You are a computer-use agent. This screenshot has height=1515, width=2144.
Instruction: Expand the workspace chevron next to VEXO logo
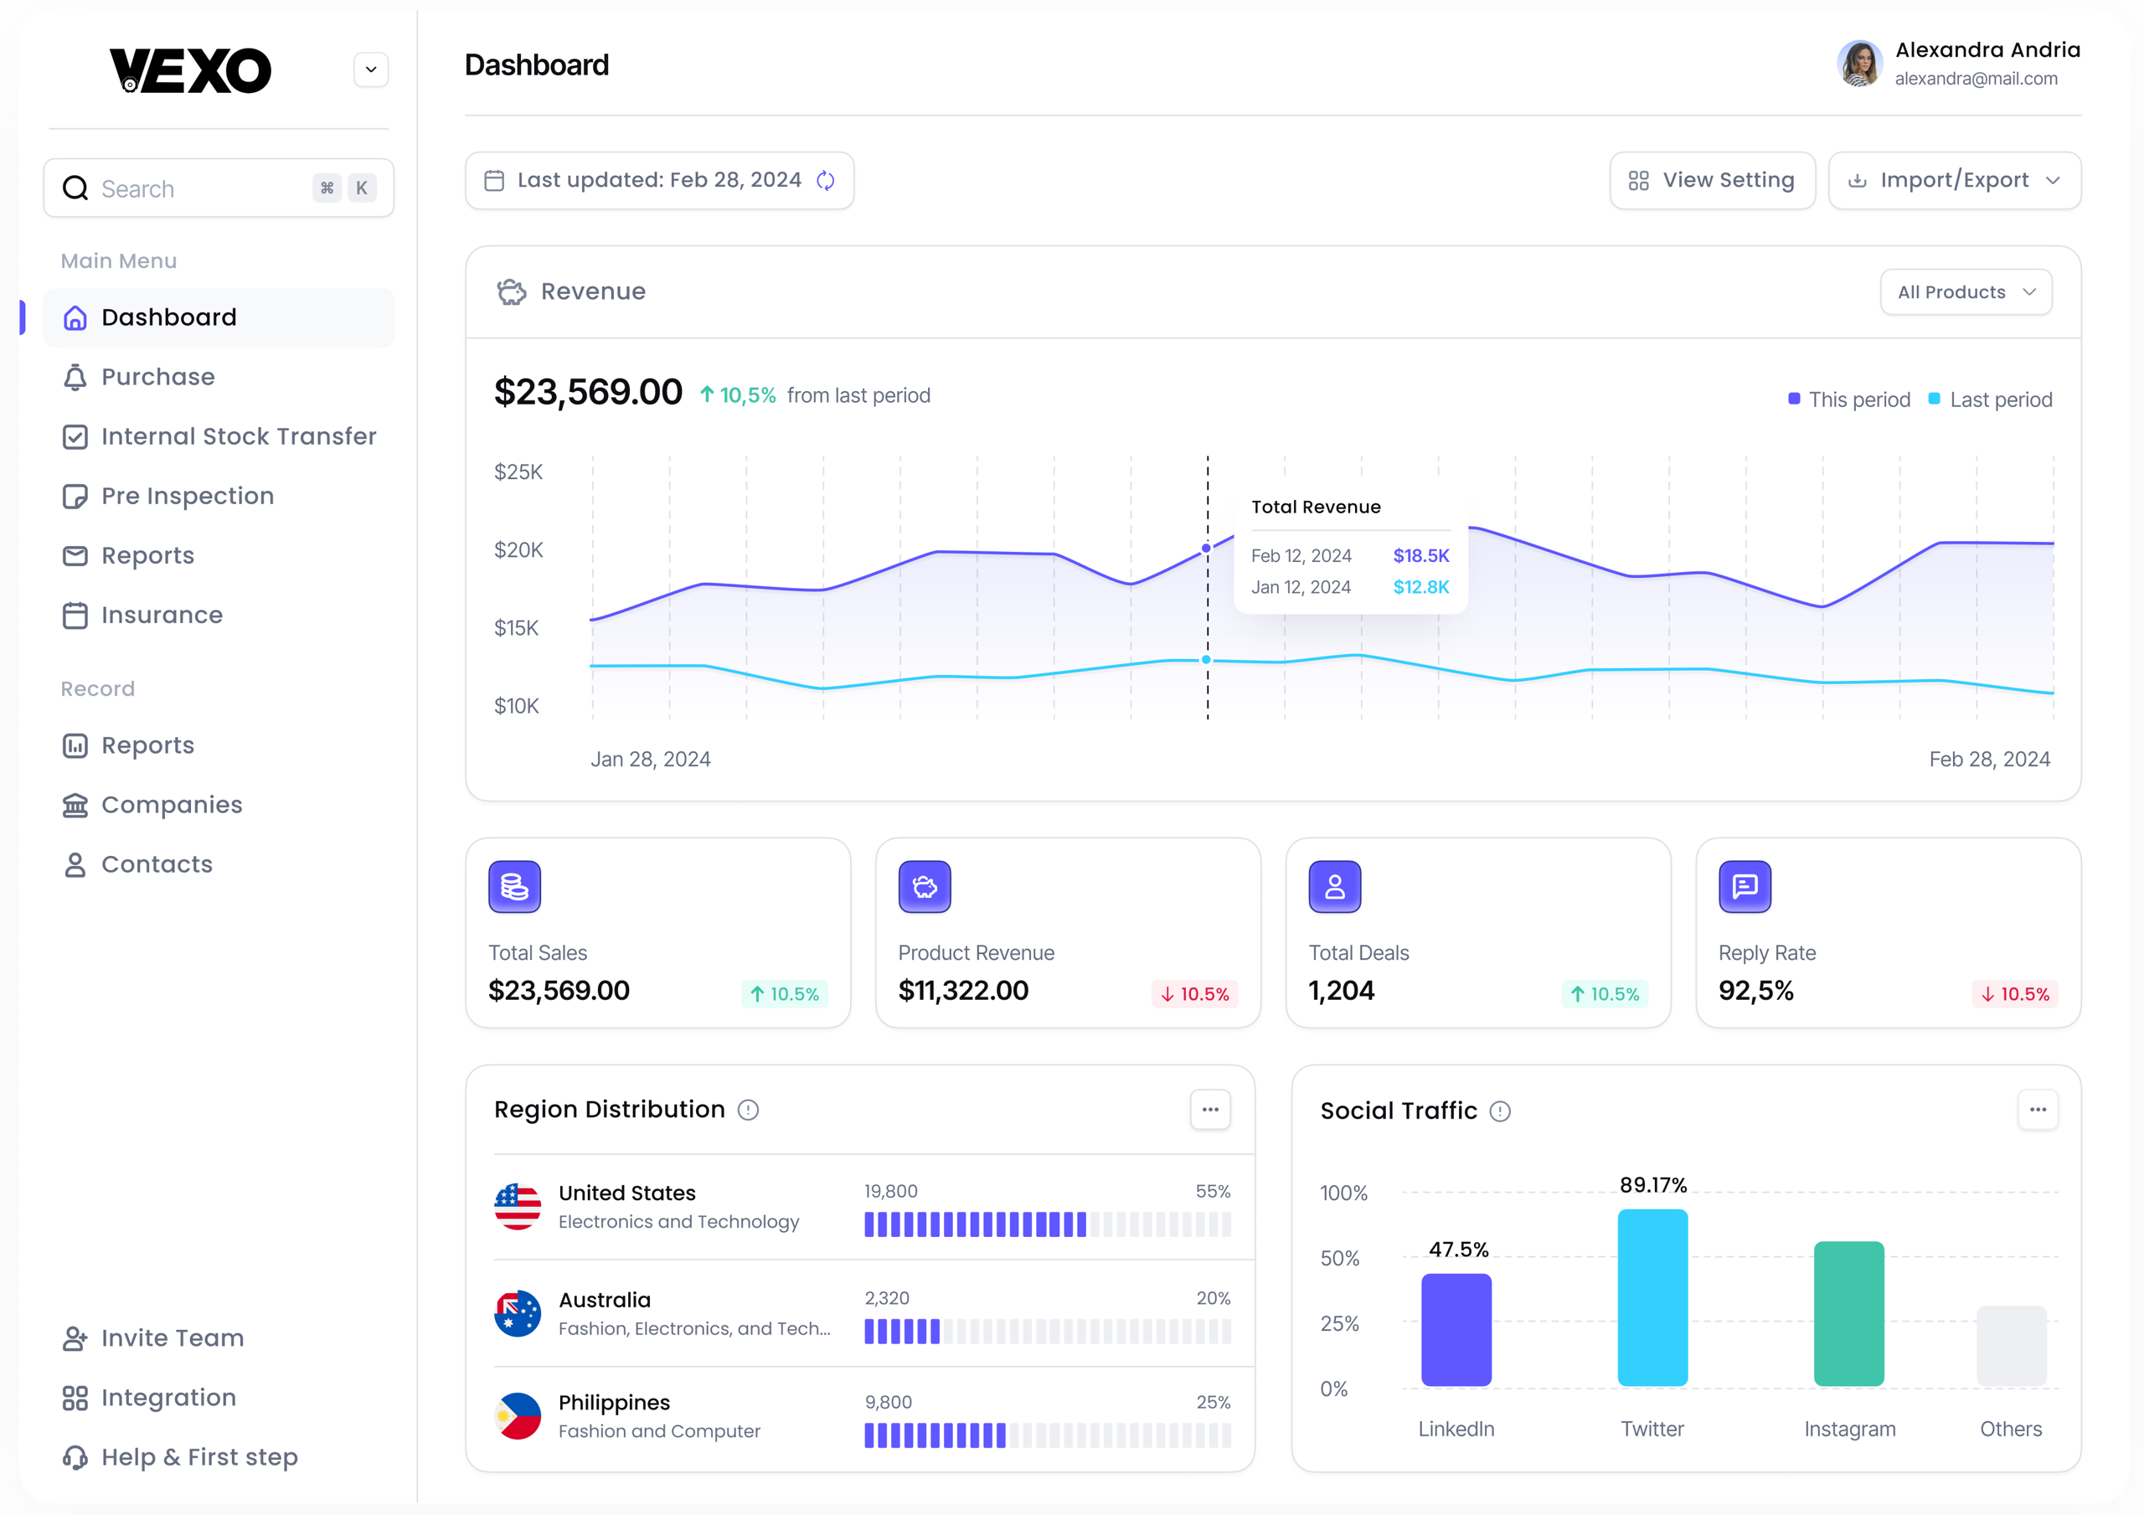[x=371, y=70]
